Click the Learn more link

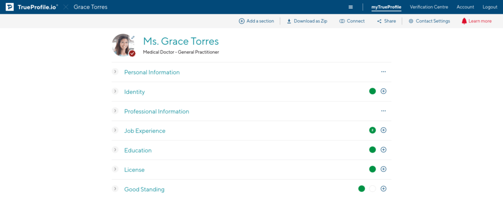(x=480, y=21)
